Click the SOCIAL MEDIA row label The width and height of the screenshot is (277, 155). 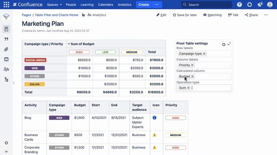pos(35,60)
